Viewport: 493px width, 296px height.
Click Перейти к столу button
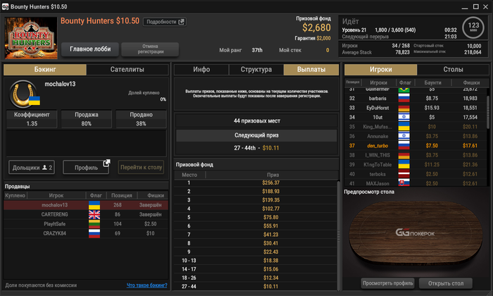[141, 167]
